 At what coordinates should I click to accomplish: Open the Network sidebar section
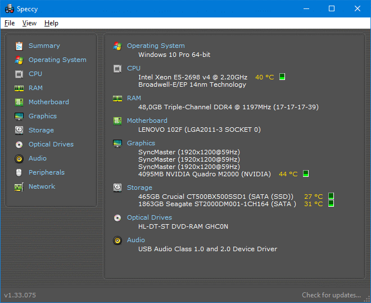click(42, 186)
